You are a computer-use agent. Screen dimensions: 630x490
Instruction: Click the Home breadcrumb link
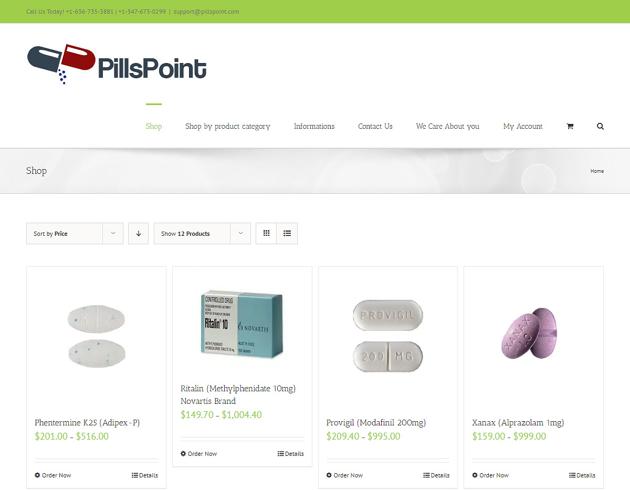597,171
